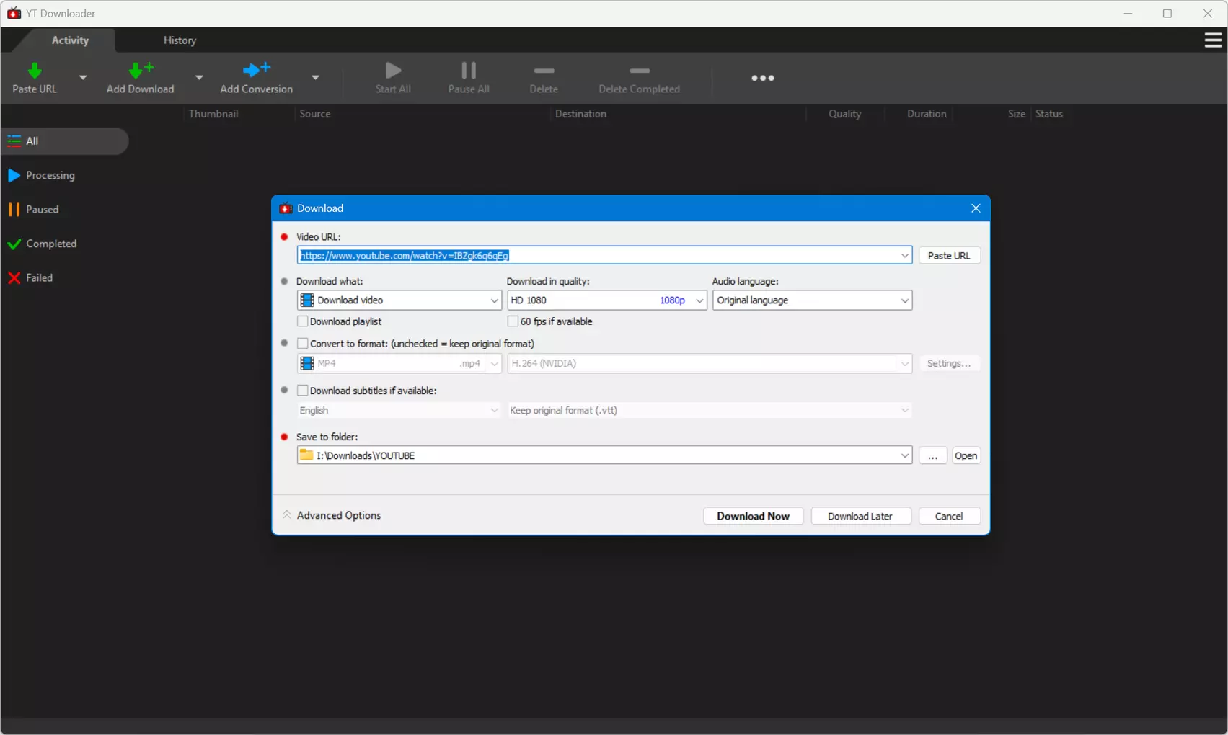Open the Audio language dropdown
This screenshot has height=735, width=1228.
click(x=813, y=300)
